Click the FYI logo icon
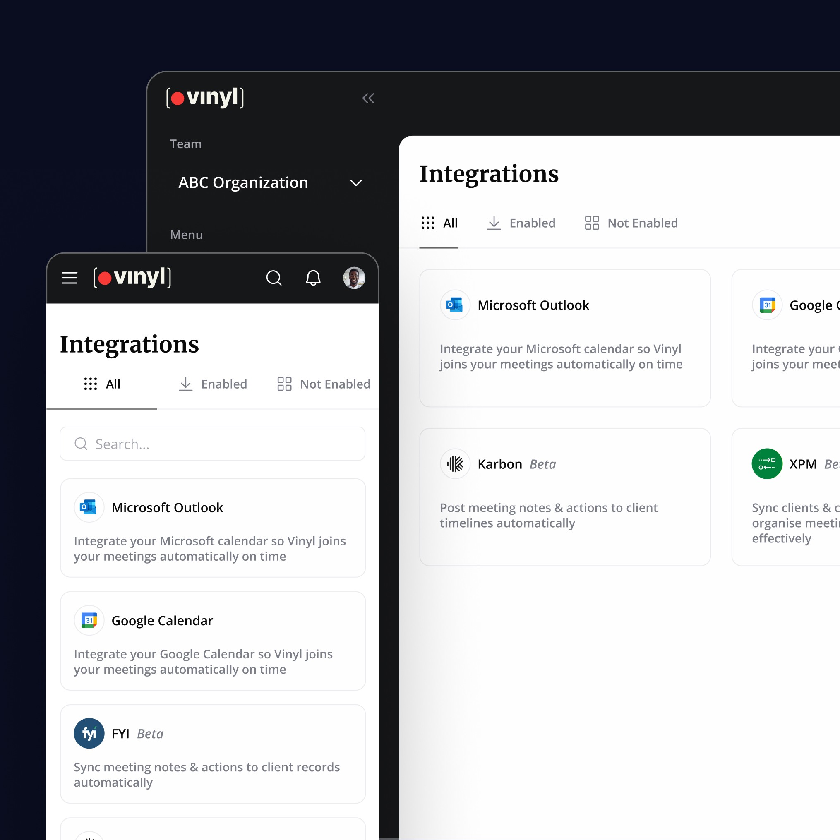840x840 pixels. pos(89,734)
